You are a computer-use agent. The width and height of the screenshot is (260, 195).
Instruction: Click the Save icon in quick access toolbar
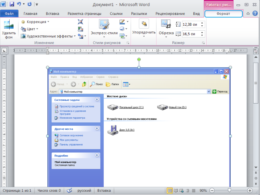click(x=12, y=4)
